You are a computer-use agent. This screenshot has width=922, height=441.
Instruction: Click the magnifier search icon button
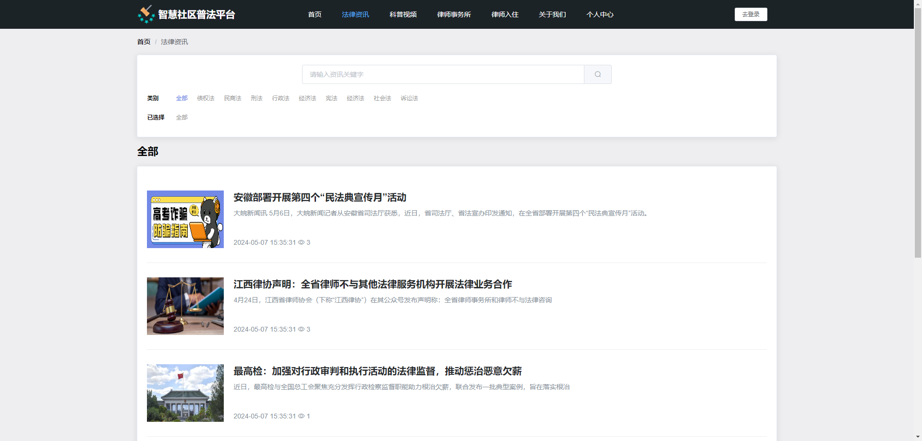[x=597, y=74]
